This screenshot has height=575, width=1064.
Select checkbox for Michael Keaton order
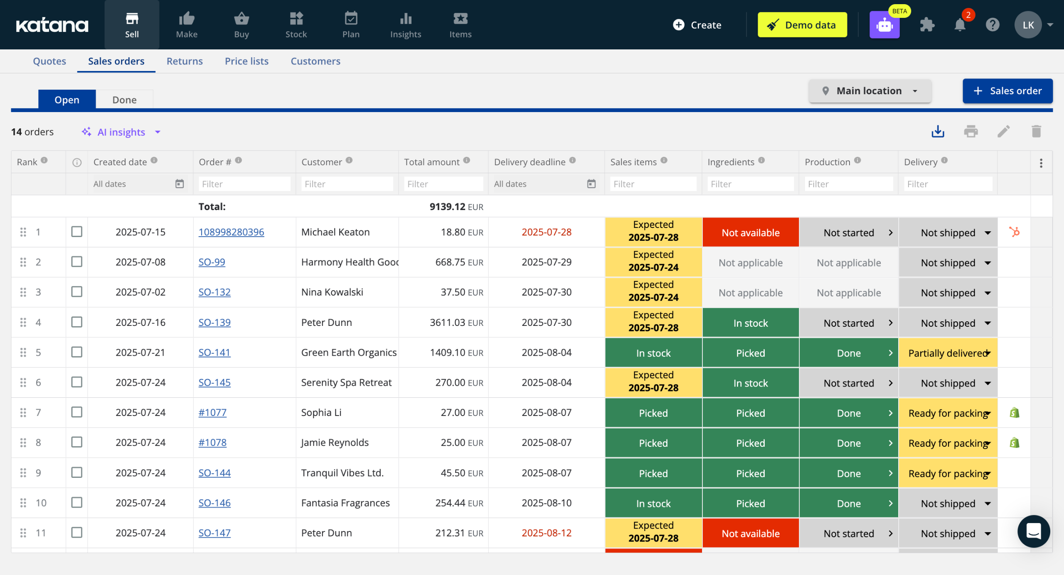click(x=76, y=232)
